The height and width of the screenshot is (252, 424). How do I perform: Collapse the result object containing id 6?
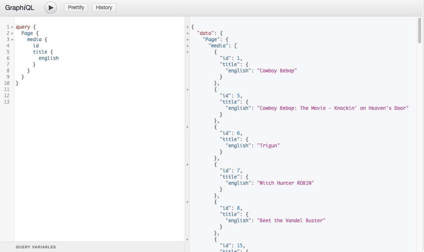click(187, 127)
